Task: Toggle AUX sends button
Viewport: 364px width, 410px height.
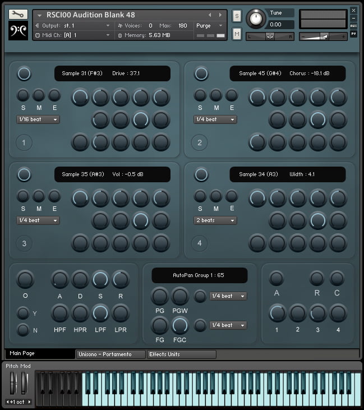Action: (x=353, y=26)
